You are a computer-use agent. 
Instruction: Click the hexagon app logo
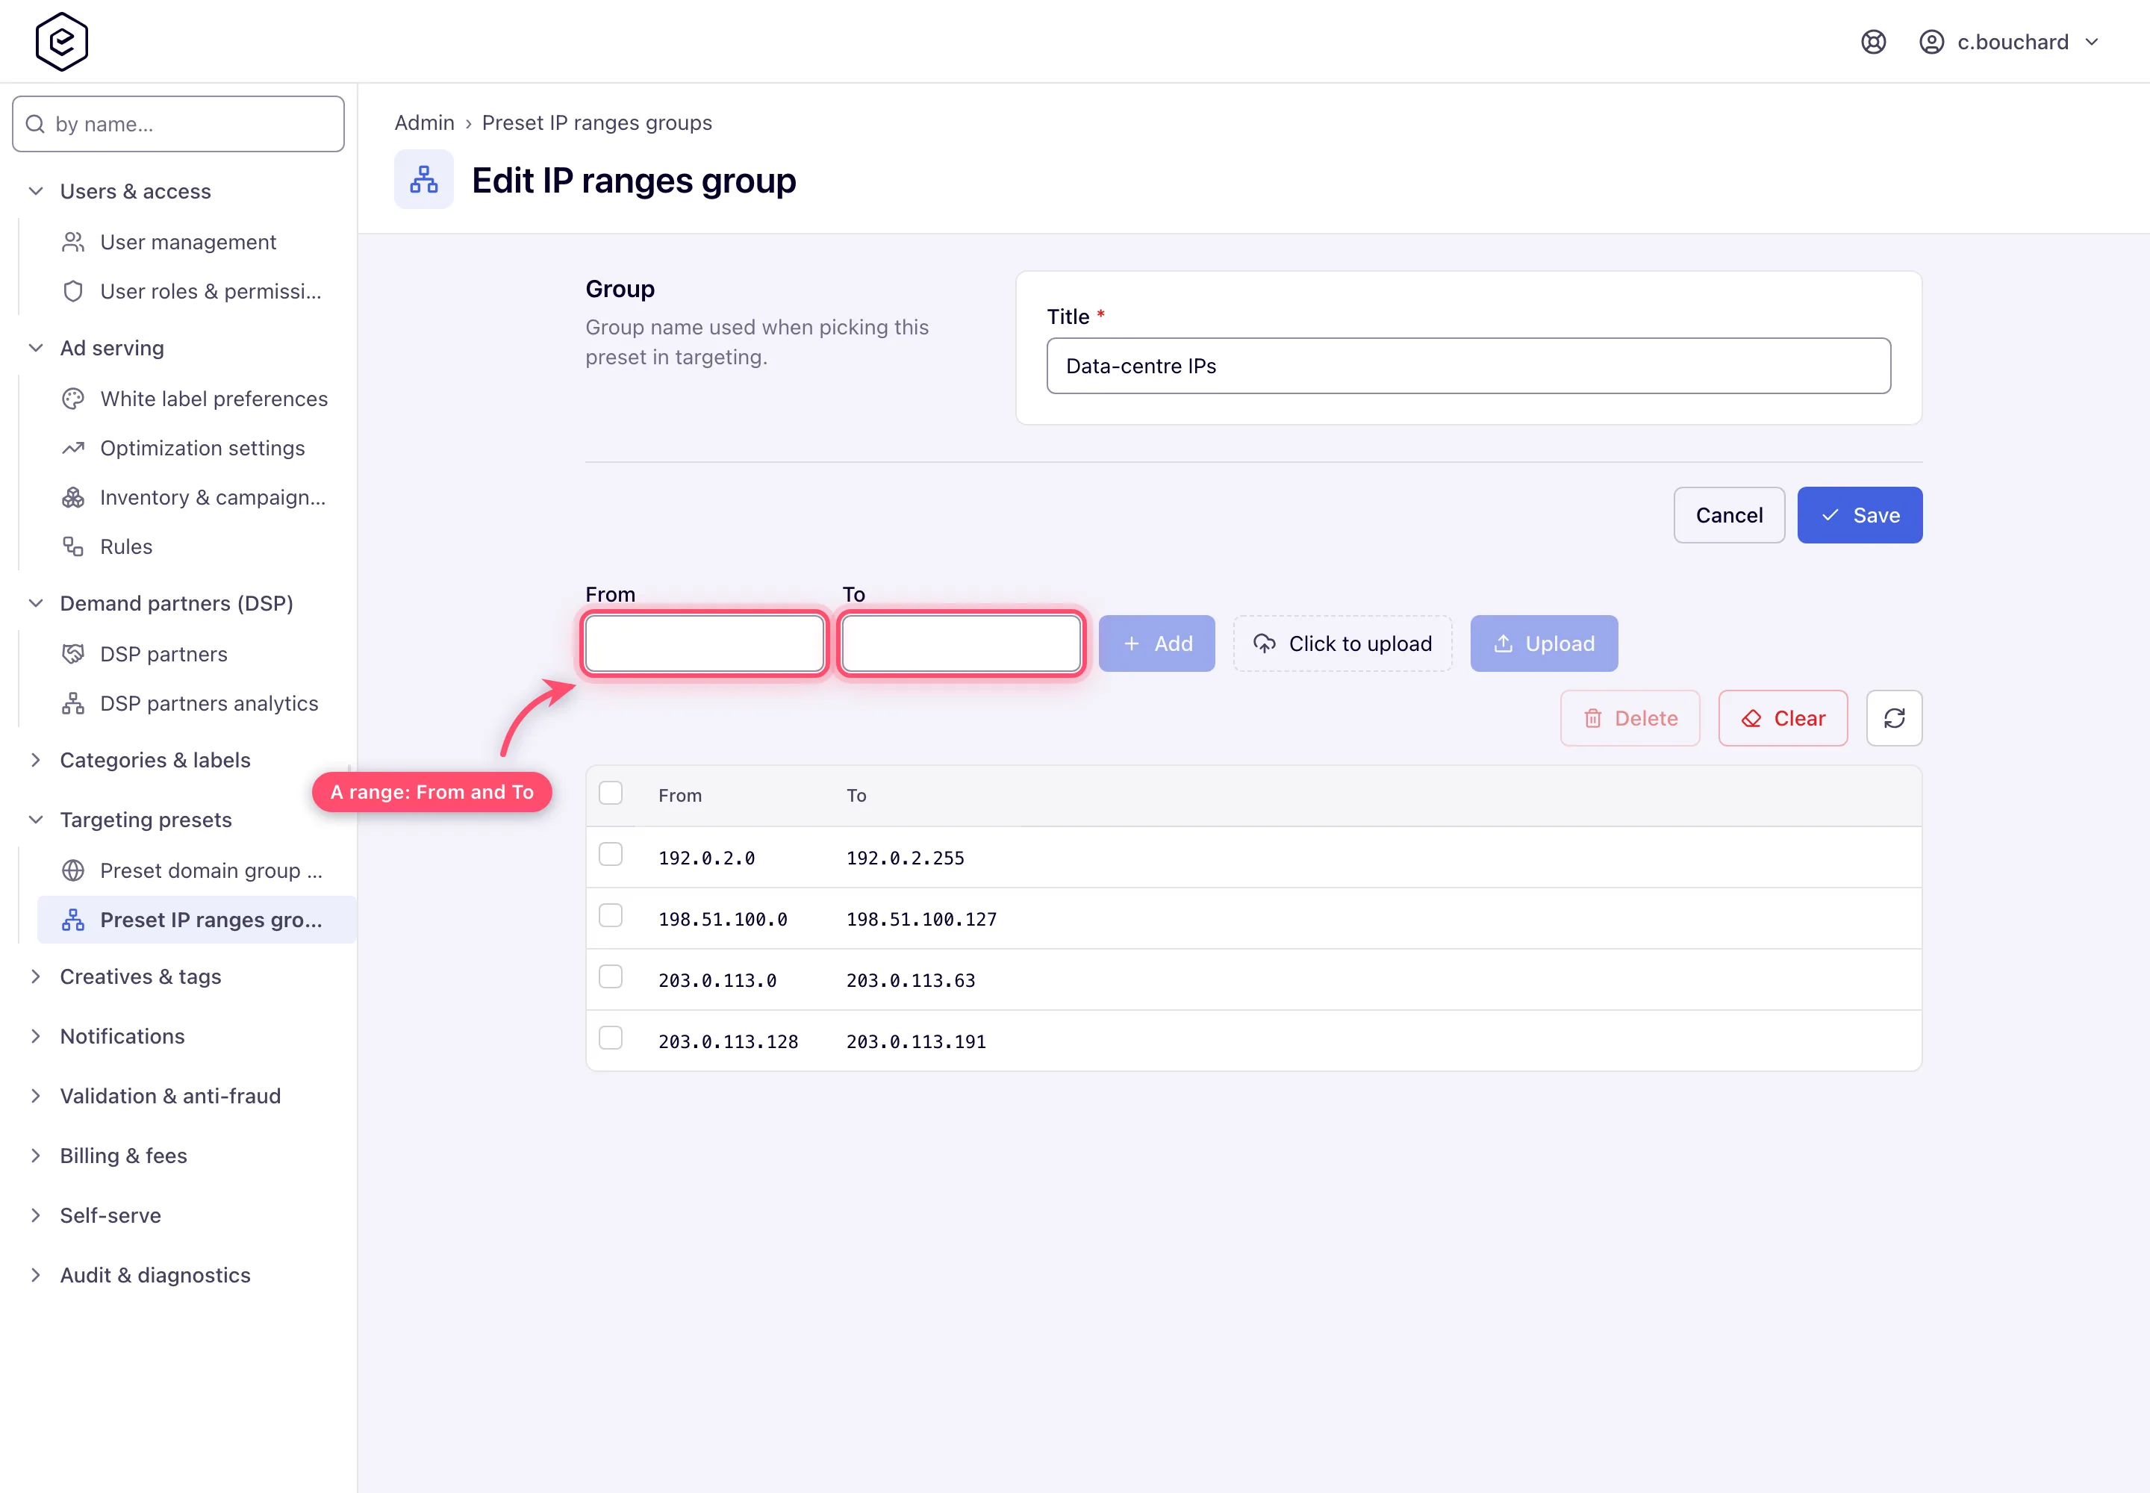tap(62, 41)
